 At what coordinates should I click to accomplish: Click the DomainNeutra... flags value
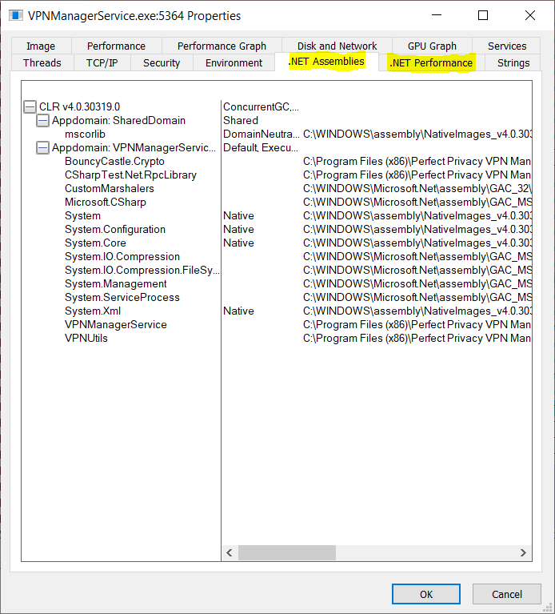tap(262, 134)
